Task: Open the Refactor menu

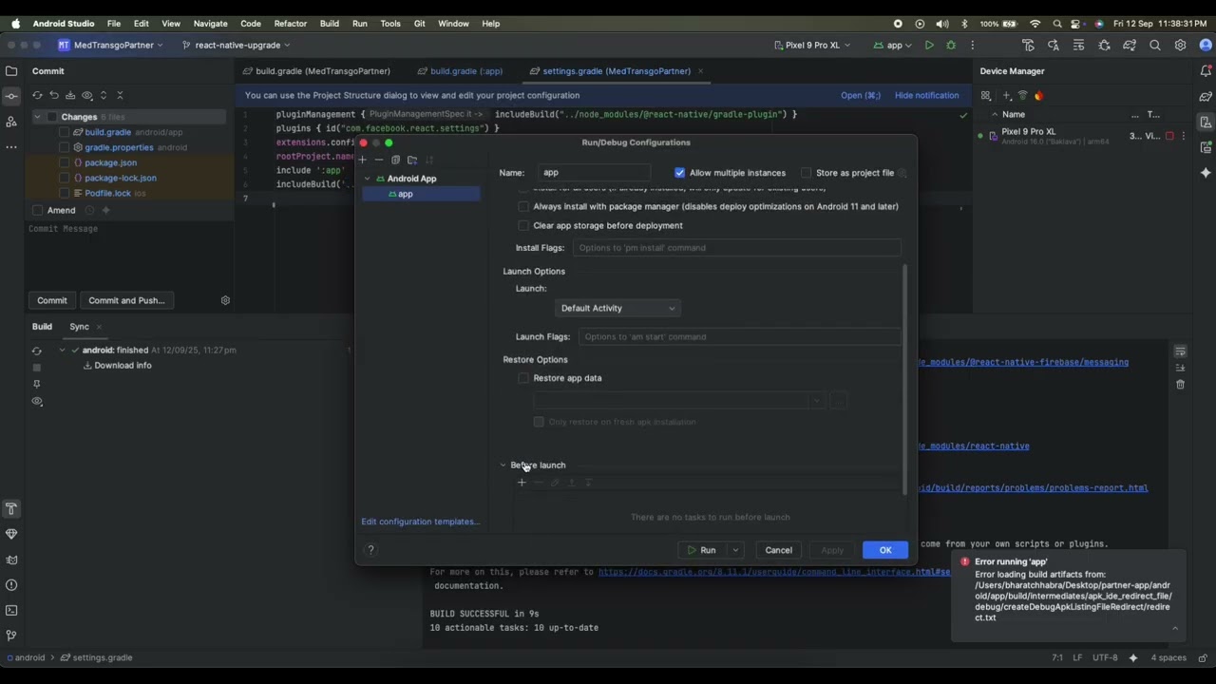Action: 290,24
